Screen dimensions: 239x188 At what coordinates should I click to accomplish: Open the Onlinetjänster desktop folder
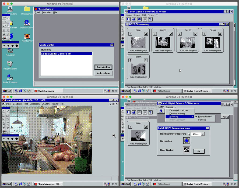[x=27, y=11]
